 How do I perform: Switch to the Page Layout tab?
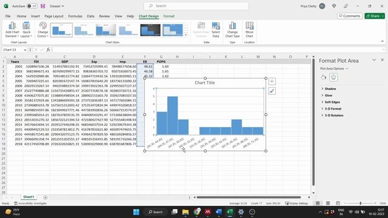[54, 16]
